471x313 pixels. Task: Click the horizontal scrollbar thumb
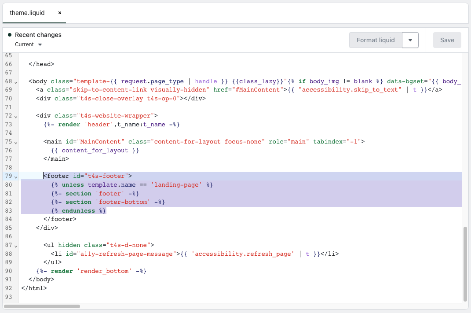[42, 306]
